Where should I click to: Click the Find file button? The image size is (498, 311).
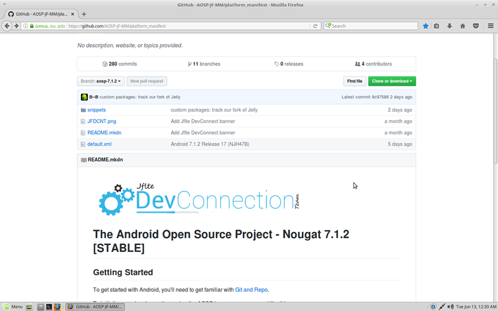coord(355,81)
